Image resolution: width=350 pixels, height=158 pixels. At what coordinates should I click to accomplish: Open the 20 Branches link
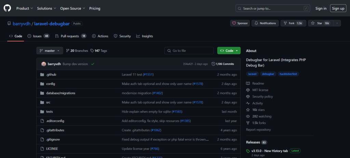77,51
